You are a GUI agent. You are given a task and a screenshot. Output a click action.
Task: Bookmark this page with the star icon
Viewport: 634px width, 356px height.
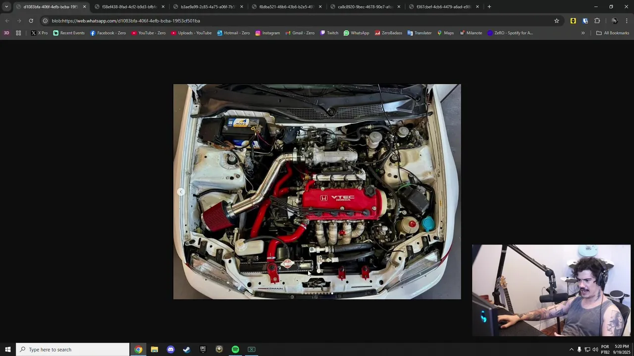click(557, 21)
